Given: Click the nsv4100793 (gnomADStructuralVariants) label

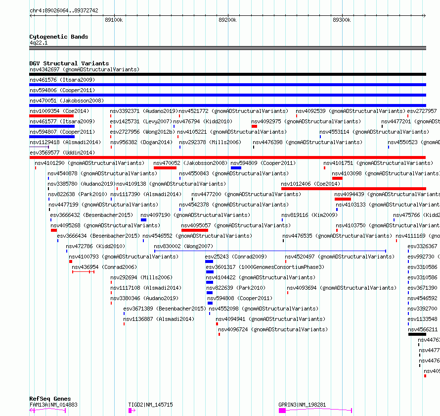Looking at the screenshot, I should click(x=124, y=257).
